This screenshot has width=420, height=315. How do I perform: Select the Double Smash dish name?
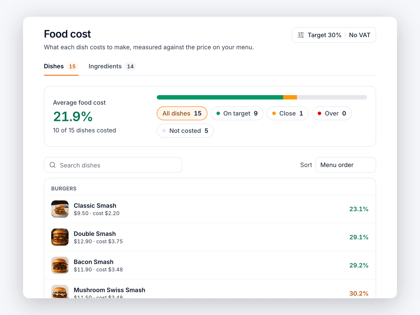tap(95, 234)
